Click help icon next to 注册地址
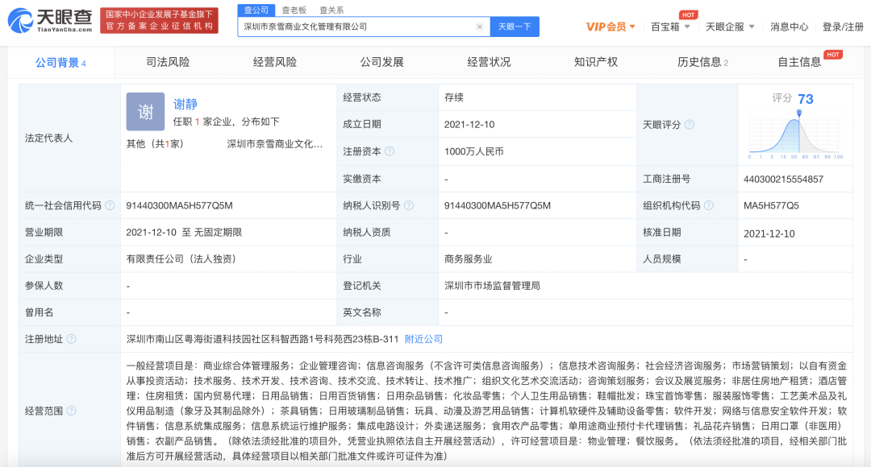Image resolution: width=871 pixels, height=467 pixels. 72,339
